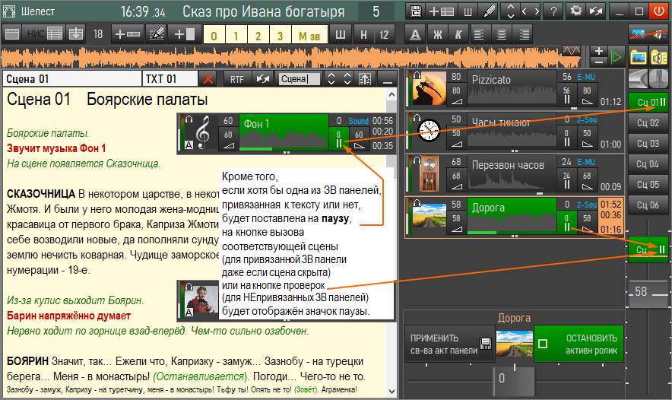Toggle bold Ж formatting
The width and height of the screenshot is (672, 400).
pos(437,34)
